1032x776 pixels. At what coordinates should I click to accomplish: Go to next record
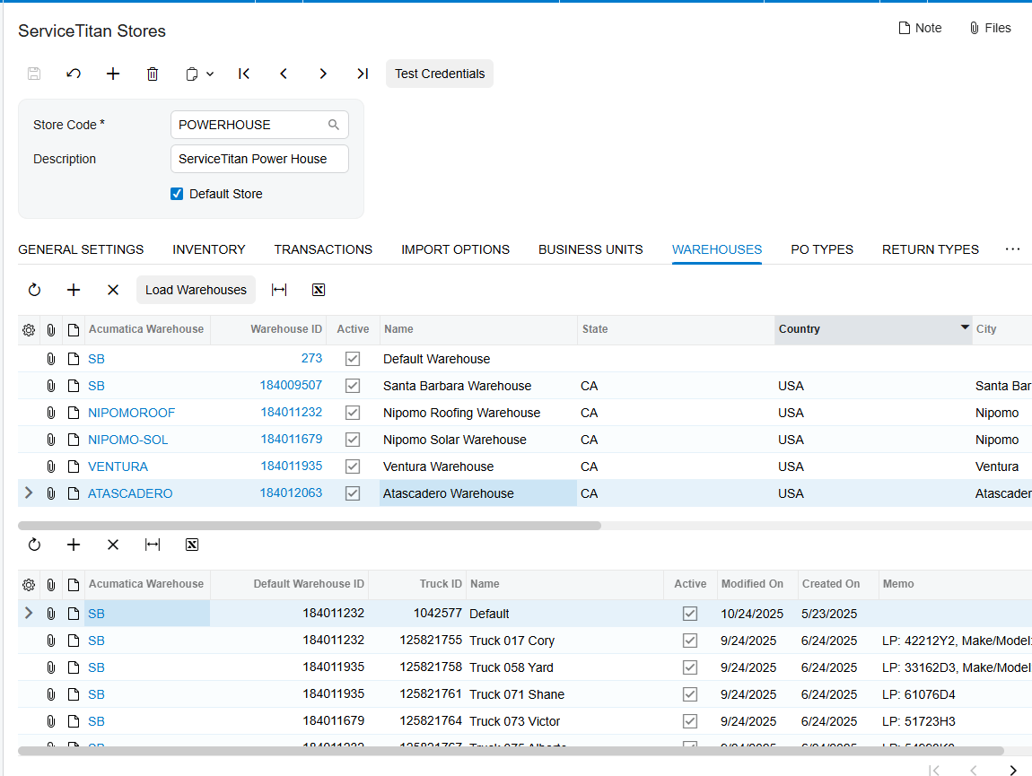point(323,74)
